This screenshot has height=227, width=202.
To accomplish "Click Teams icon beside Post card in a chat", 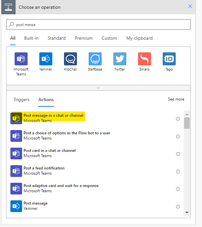I will [x=16, y=154].
